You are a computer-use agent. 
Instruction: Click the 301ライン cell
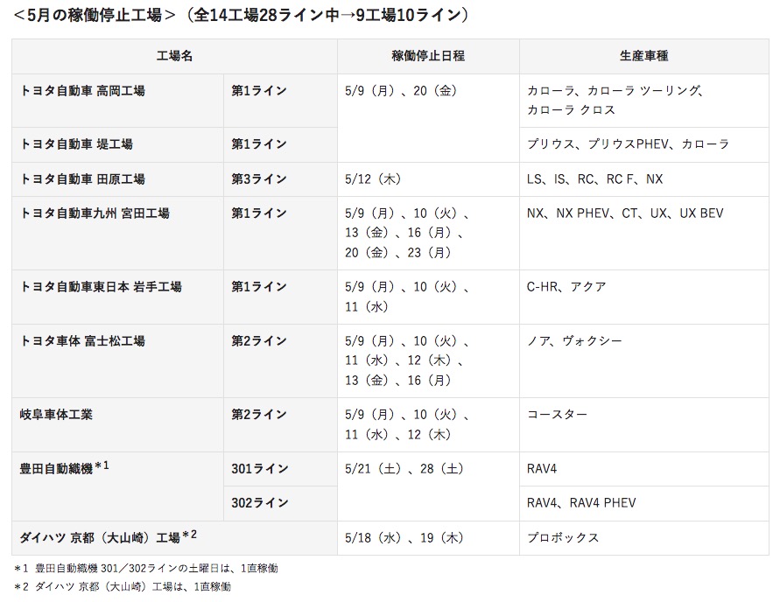tap(280, 469)
